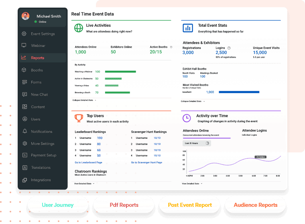Select Payment Setup in the sidebar
Screen dimensions: 305x224
(43, 155)
